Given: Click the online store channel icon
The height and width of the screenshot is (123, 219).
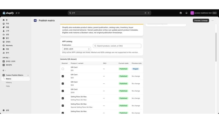Looking at the screenshot, I should click(x=4, y=61).
